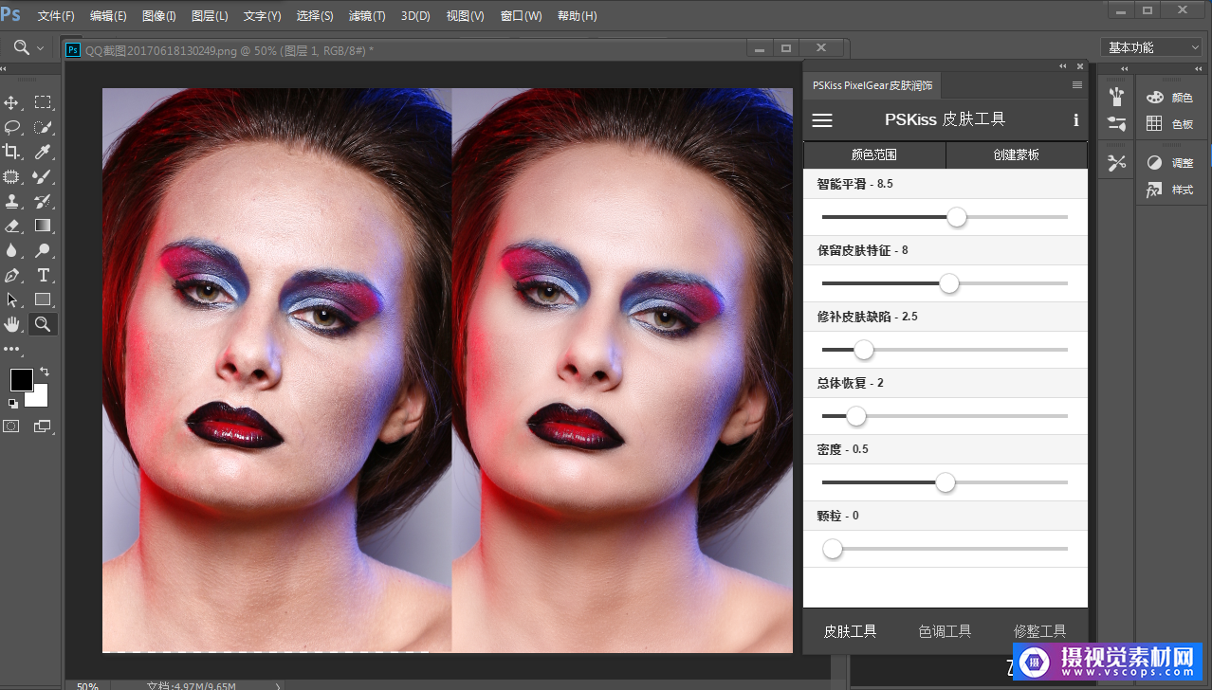Open the PSKiss hamburger menu
This screenshot has height=690, width=1212.
coord(822,120)
